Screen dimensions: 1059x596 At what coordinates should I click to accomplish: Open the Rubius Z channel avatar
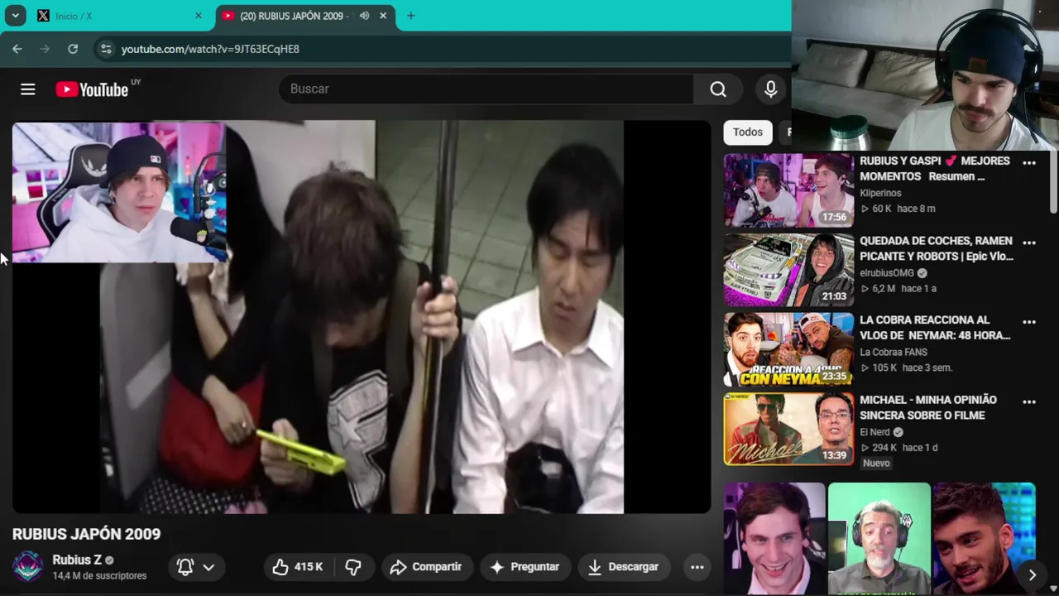pyautogui.click(x=27, y=567)
